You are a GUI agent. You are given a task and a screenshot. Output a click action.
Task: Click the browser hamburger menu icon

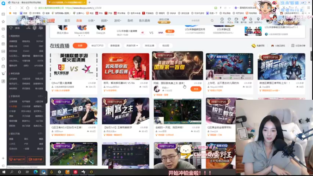coord(309,8)
